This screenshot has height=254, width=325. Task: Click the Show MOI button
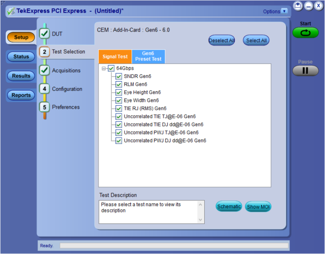click(x=258, y=207)
